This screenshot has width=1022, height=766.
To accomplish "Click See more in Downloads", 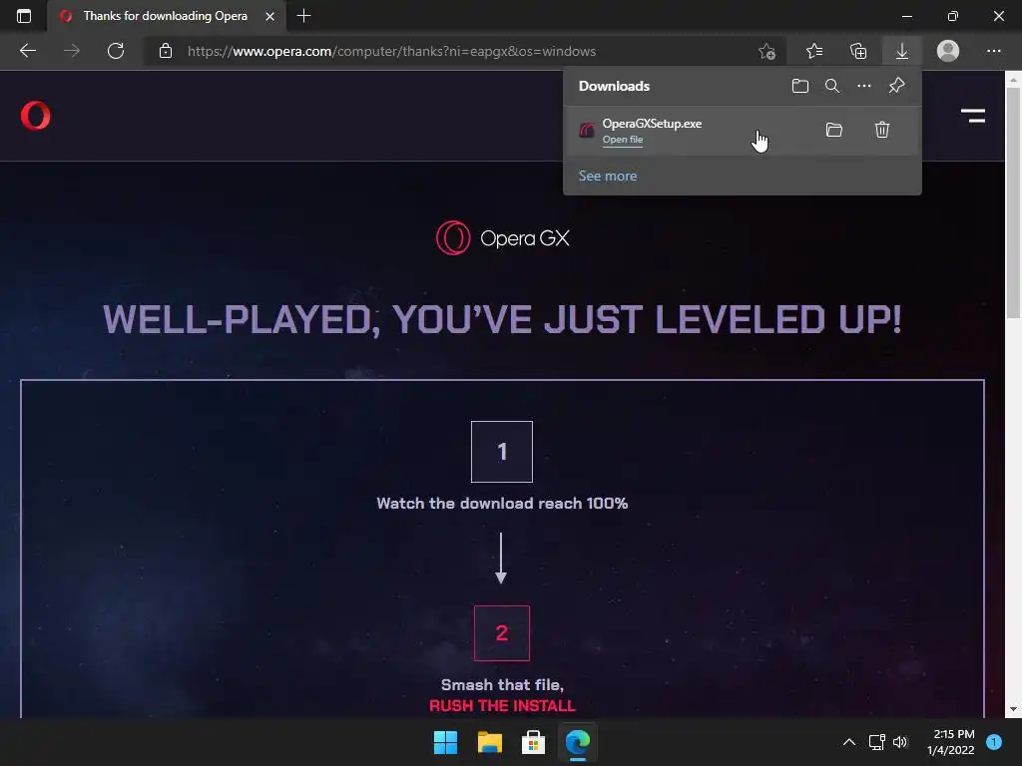I will point(608,176).
